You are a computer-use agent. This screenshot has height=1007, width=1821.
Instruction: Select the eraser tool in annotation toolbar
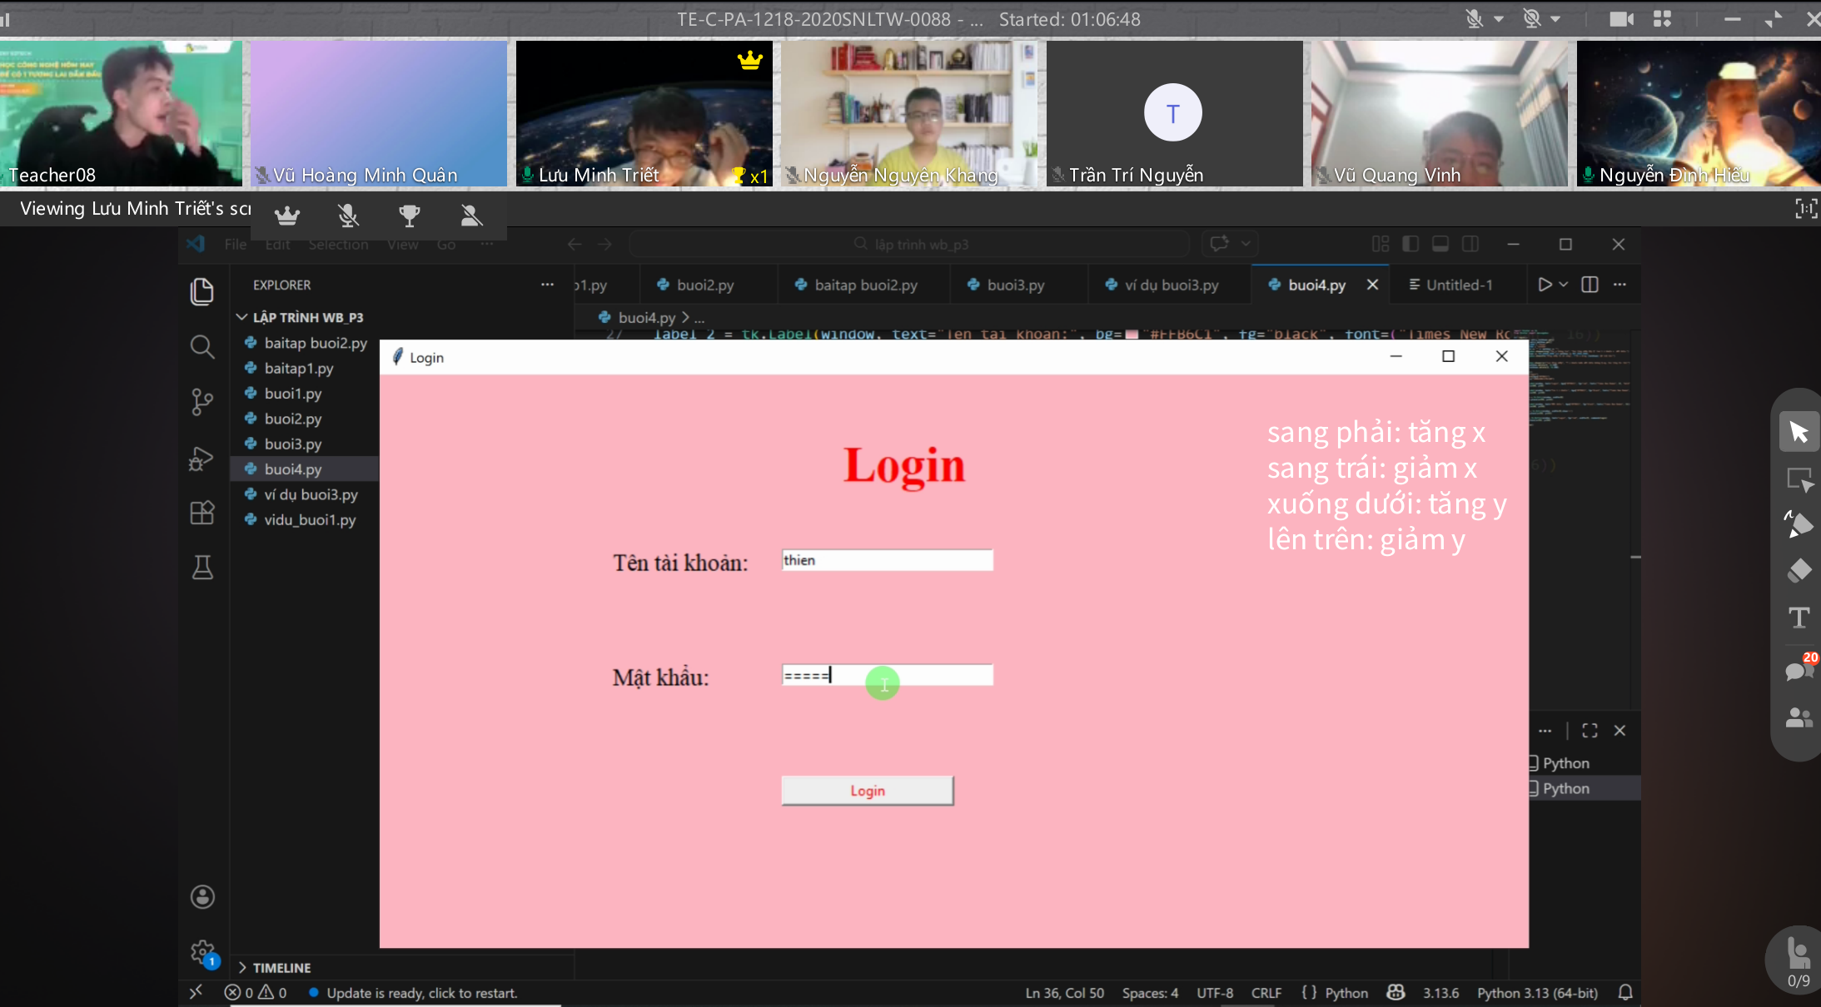click(x=1799, y=571)
